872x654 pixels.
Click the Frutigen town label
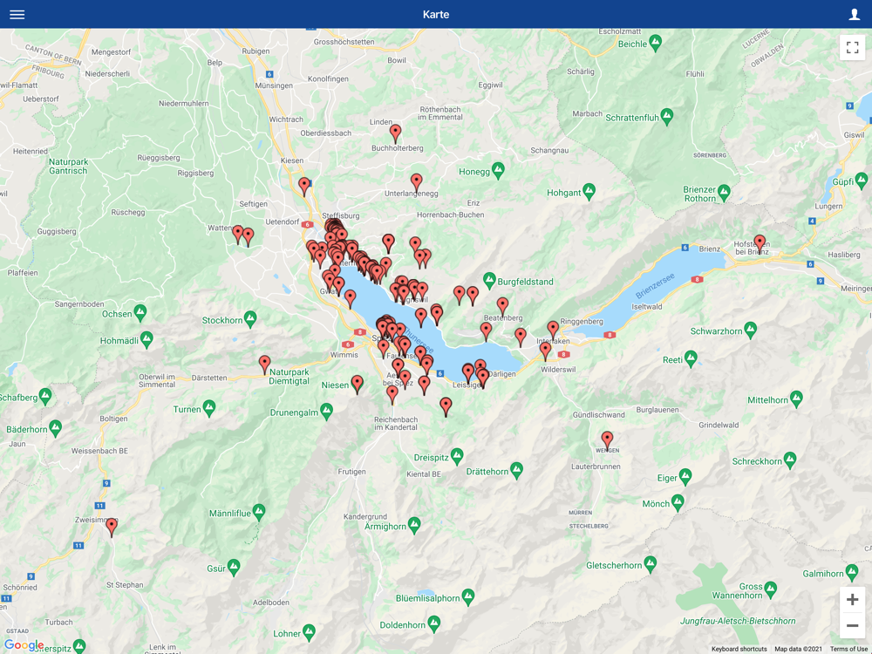(x=352, y=472)
